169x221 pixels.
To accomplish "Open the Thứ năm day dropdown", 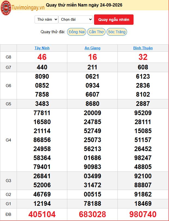I will (x=46, y=19).
